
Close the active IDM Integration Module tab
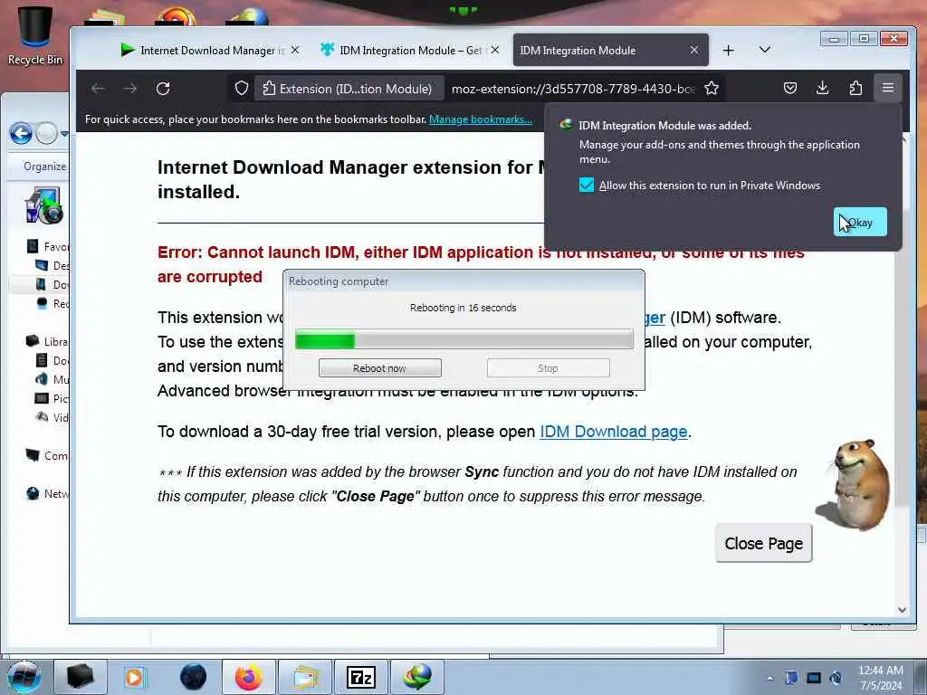694,51
